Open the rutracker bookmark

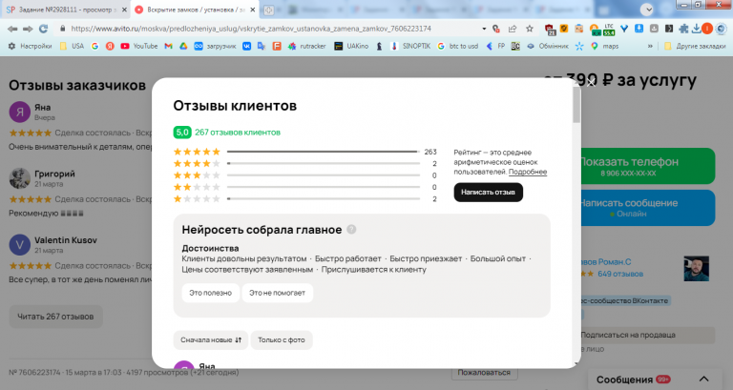tap(306, 46)
